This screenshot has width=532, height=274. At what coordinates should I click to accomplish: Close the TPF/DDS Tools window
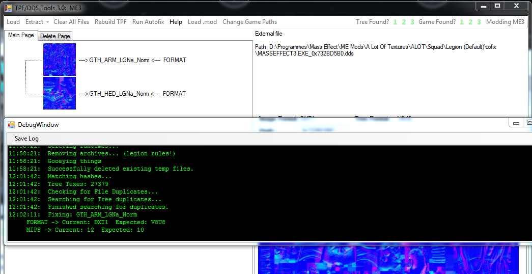pyautogui.click(x=516, y=6)
